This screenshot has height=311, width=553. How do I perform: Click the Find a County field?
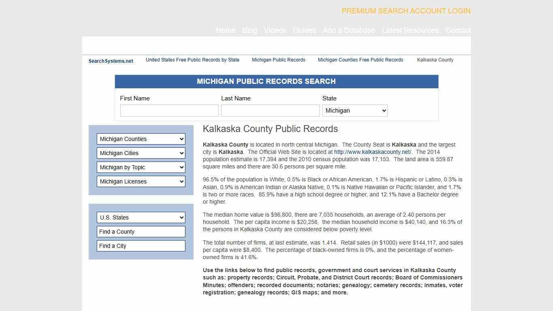click(x=140, y=232)
